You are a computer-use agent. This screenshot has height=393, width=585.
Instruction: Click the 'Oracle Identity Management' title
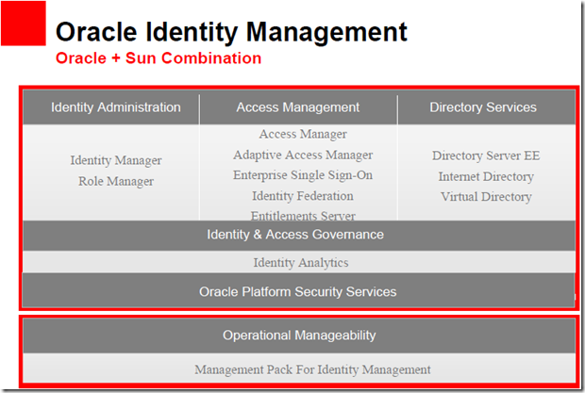click(231, 33)
